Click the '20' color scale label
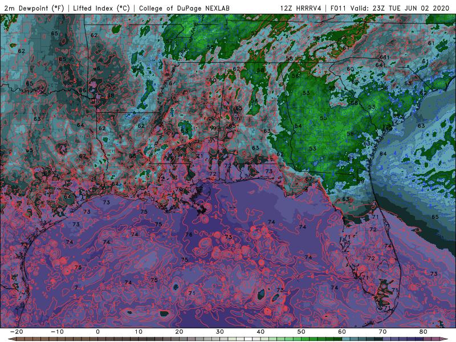456x342 pixels. tap(179, 332)
